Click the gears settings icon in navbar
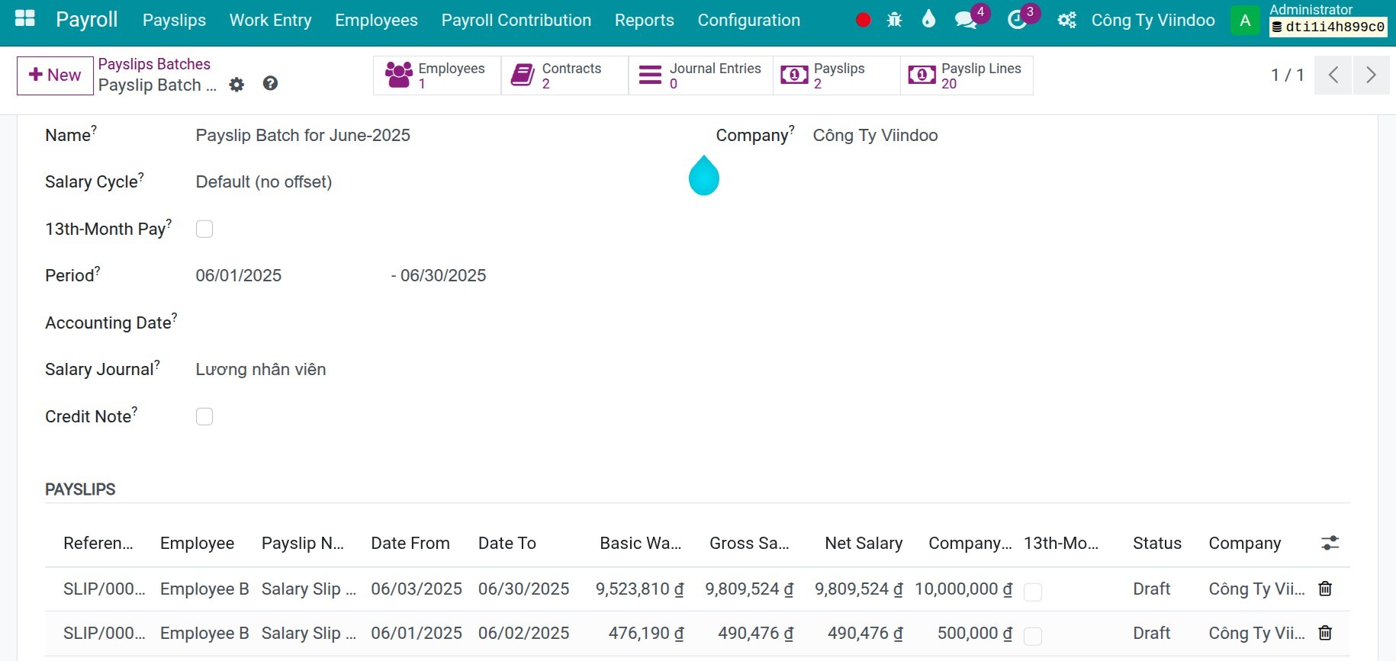 [1066, 21]
